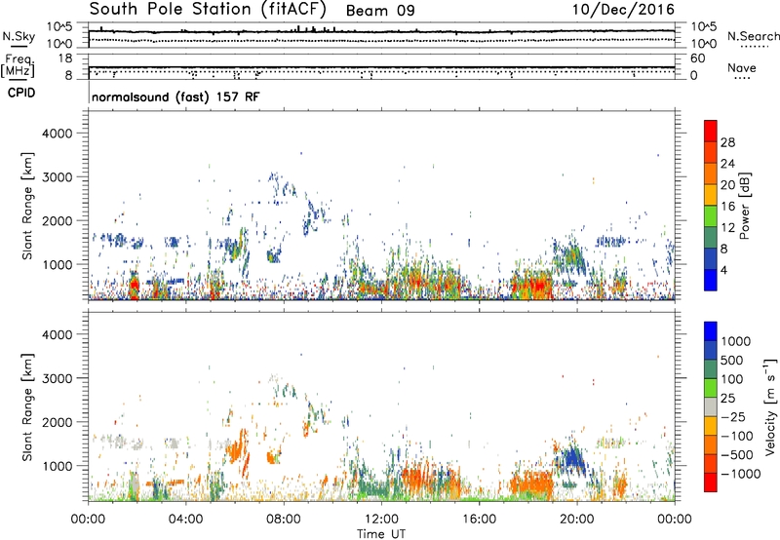
Task: Click the '2000' tick on the velocity panel
Action: click(57, 422)
